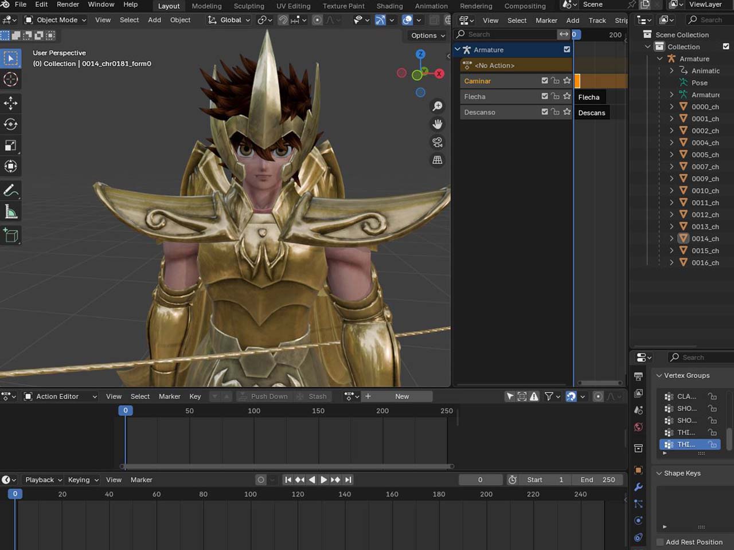This screenshot has height=550, width=734.
Task: Open the Global transform orientation dropdown
Action: tap(229, 19)
